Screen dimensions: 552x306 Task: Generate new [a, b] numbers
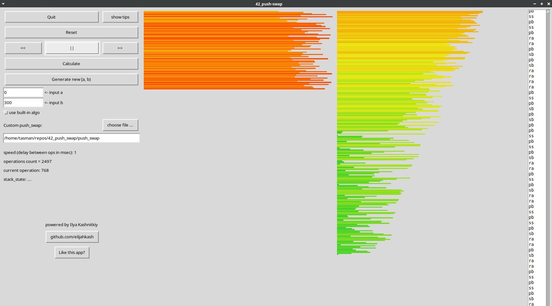click(x=71, y=79)
